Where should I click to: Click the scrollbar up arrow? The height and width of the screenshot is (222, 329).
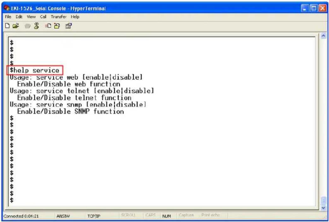323,36
